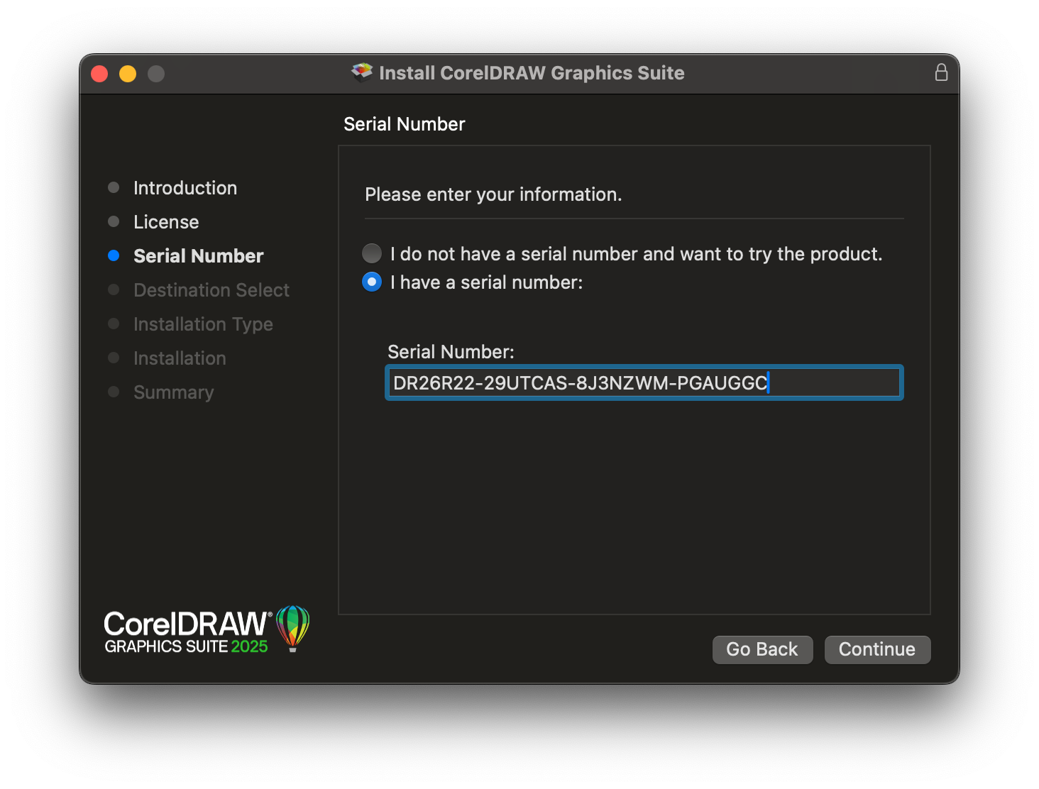Click the License step indicator dot
Screen dimensions: 1039x789
(x=114, y=221)
